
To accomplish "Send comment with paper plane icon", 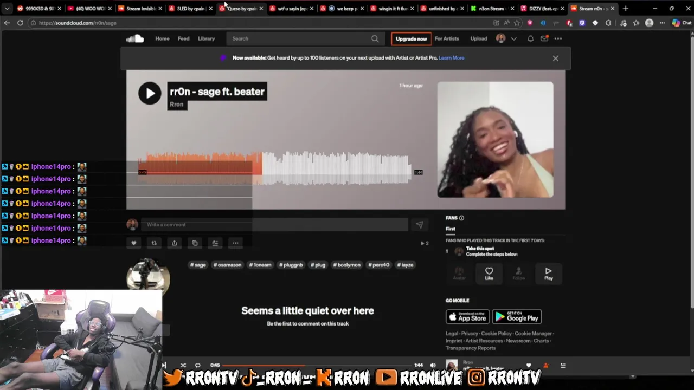I will click(x=419, y=225).
